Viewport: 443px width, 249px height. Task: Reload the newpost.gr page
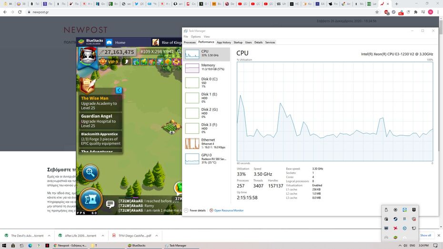pyautogui.click(x=20, y=12)
